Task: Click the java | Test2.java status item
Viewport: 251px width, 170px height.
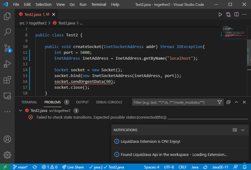Action: [x=107, y=167]
